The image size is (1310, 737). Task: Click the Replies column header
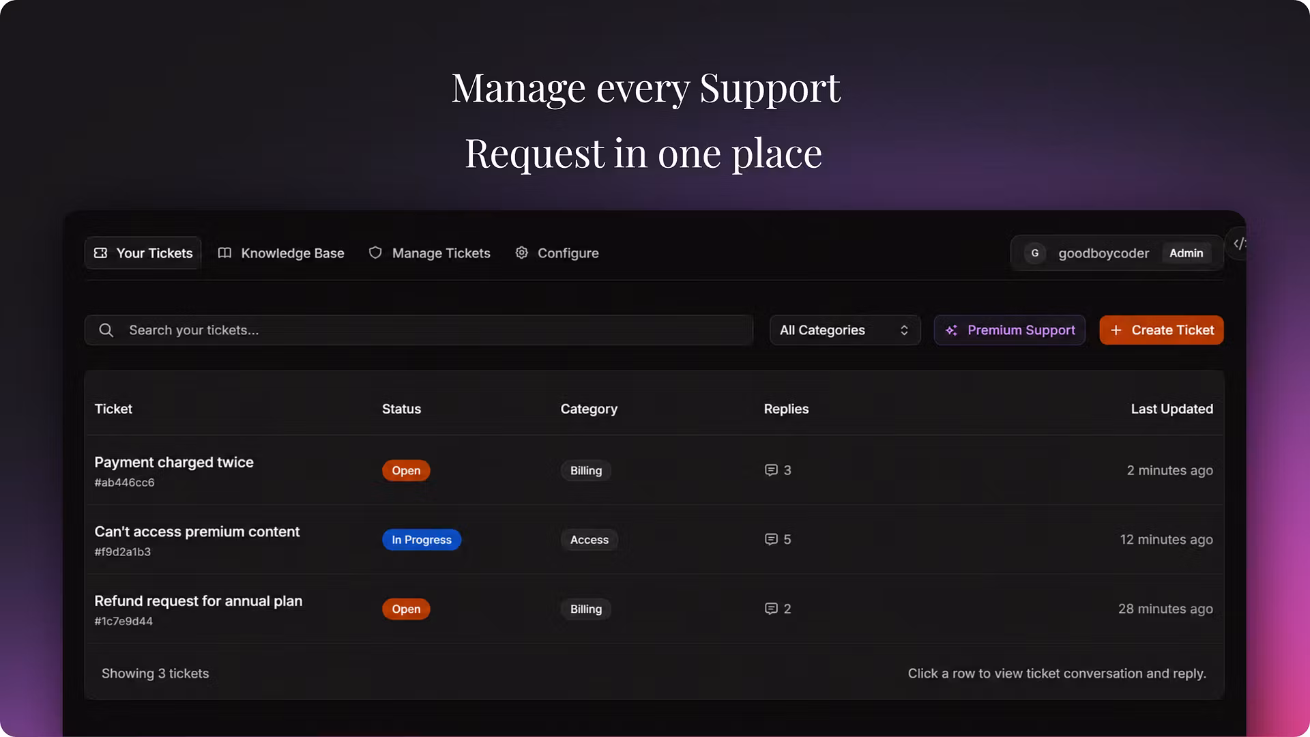tap(786, 409)
